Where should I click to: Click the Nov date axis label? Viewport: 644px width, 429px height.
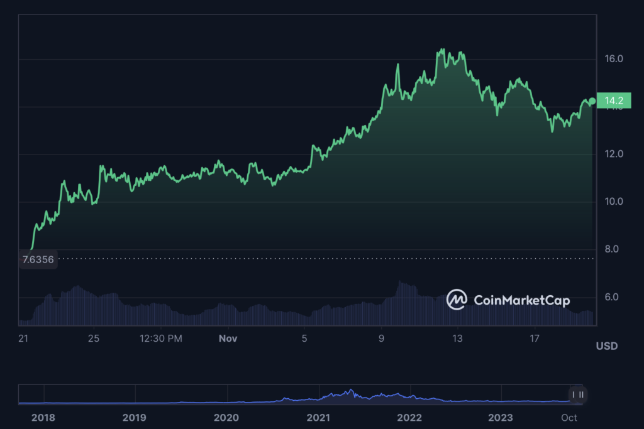[x=228, y=339]
